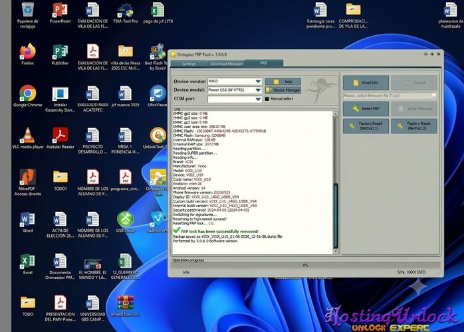Open the UNIVERSIDAD GBS CAMP document
464x332 pixels.
92,308
